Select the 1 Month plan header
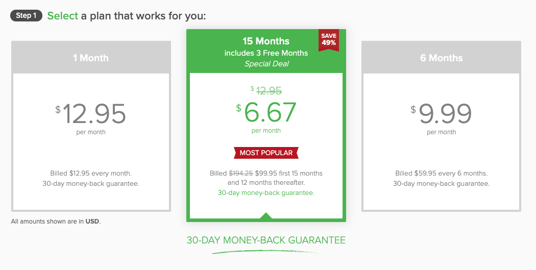The image size is (536, 270). [x=91, y=58]
